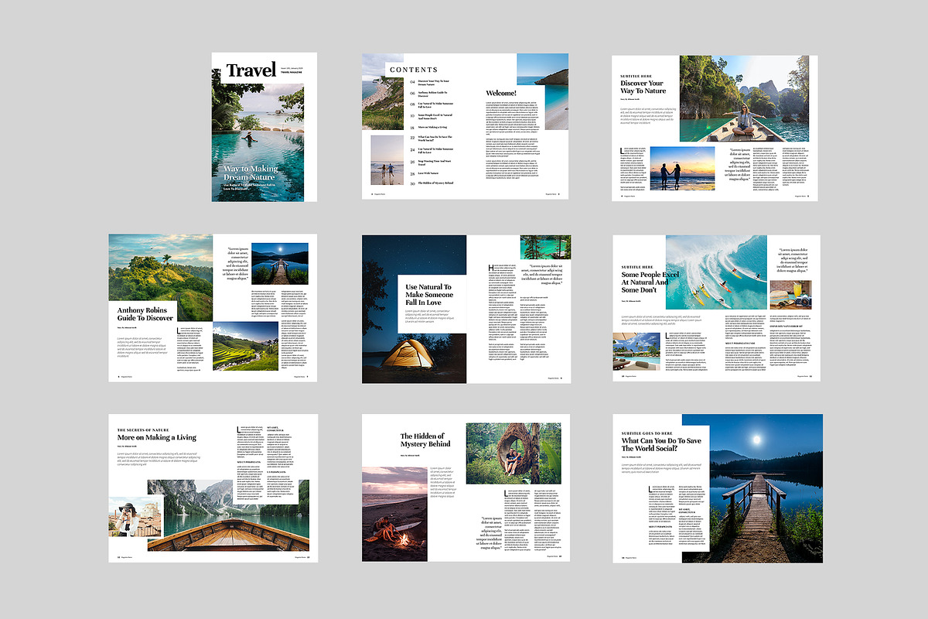Viewport: 928px width, 619px height.
Task: Click "SUBTITLE GOES TO HERE" label
Action: point(647,433)
